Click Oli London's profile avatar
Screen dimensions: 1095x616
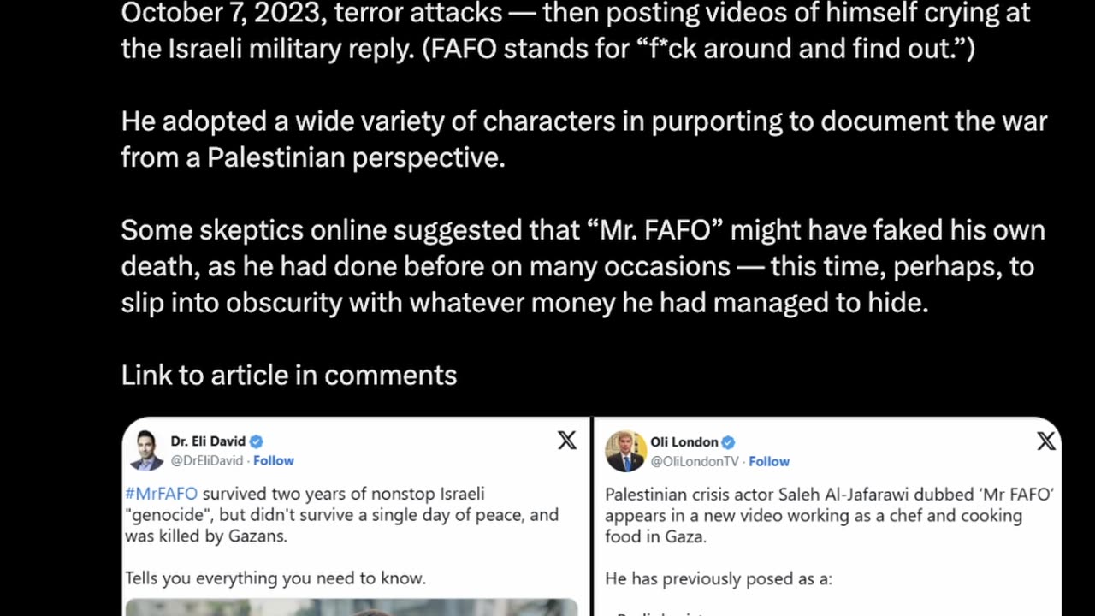pos(625,451)
